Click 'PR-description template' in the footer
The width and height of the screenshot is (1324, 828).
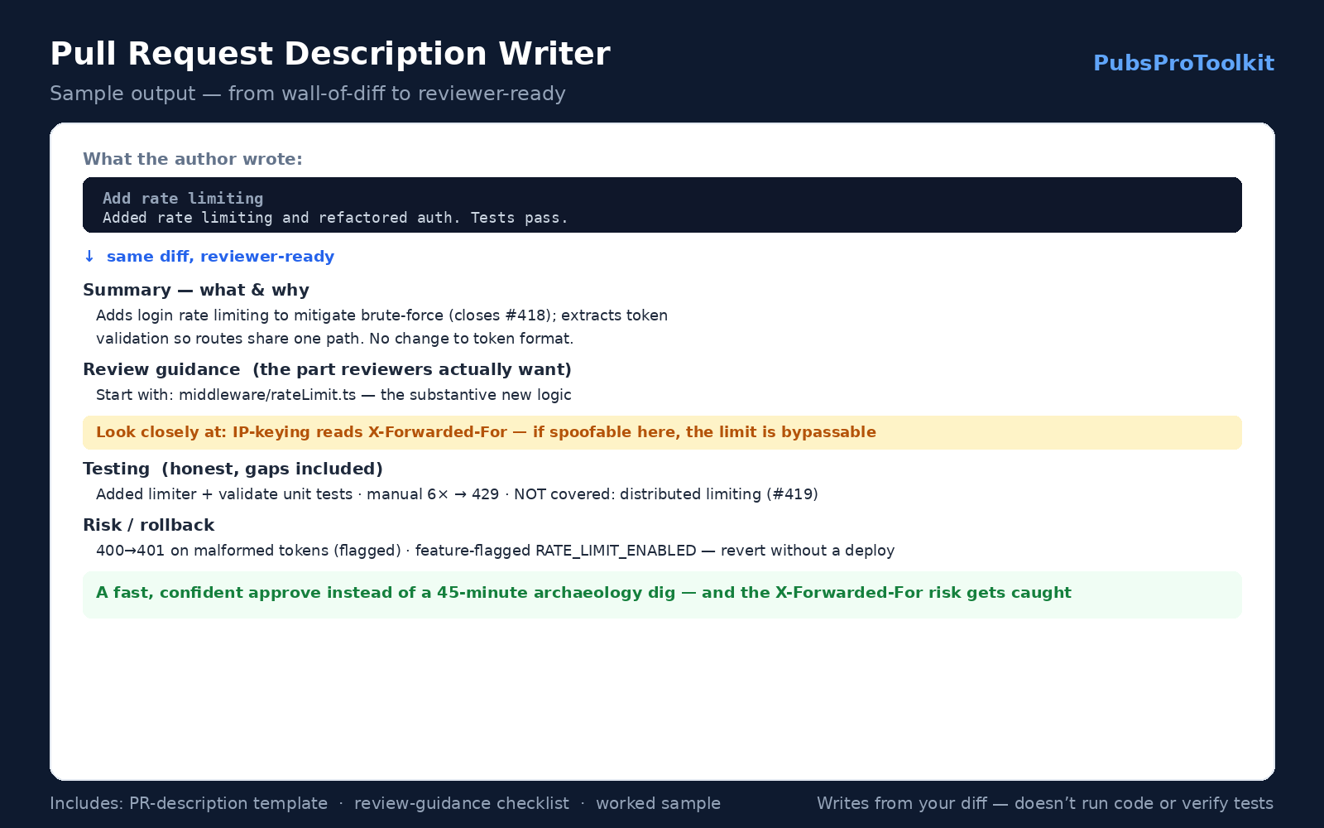click(228, 803)
